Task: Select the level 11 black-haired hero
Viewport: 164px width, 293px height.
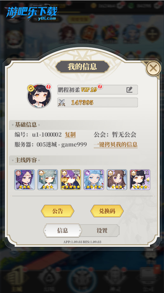Action: (x=140, y=180)
